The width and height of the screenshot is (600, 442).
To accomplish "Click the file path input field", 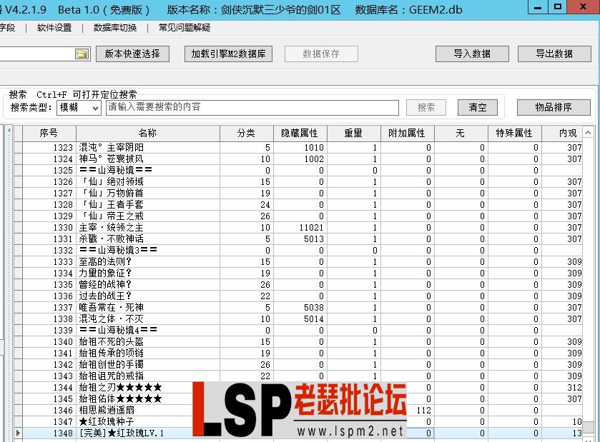I will tap(36, 54).
